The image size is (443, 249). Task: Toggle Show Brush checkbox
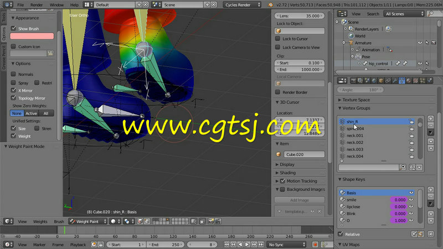(x=13, y=28)
